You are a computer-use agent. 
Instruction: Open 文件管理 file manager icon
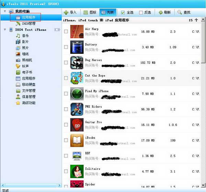pyautogui.click(x=18, y=91)
